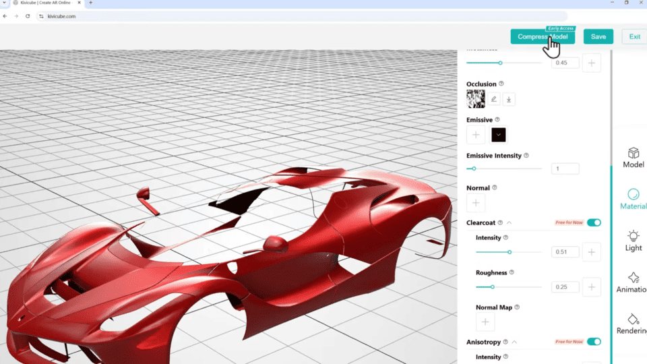The height and width of the screenshot is (364, 647).
Task: Show help for Clearcoat
Action: pyautogui.click(x=500, y=223)
